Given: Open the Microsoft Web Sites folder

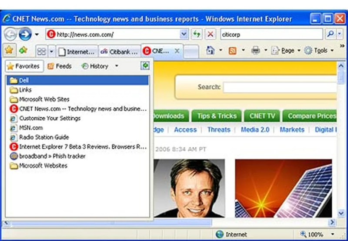Looking at the screenshot, I should (77, 99).
